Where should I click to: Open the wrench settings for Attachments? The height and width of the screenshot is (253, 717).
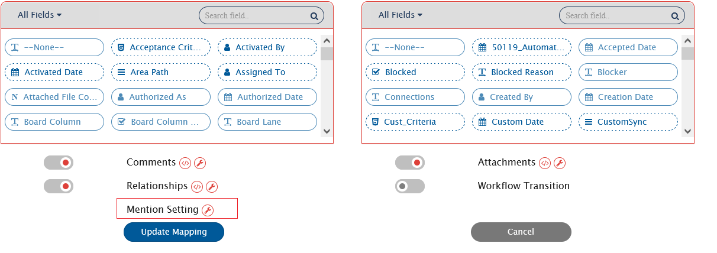(x=560, y=163)
